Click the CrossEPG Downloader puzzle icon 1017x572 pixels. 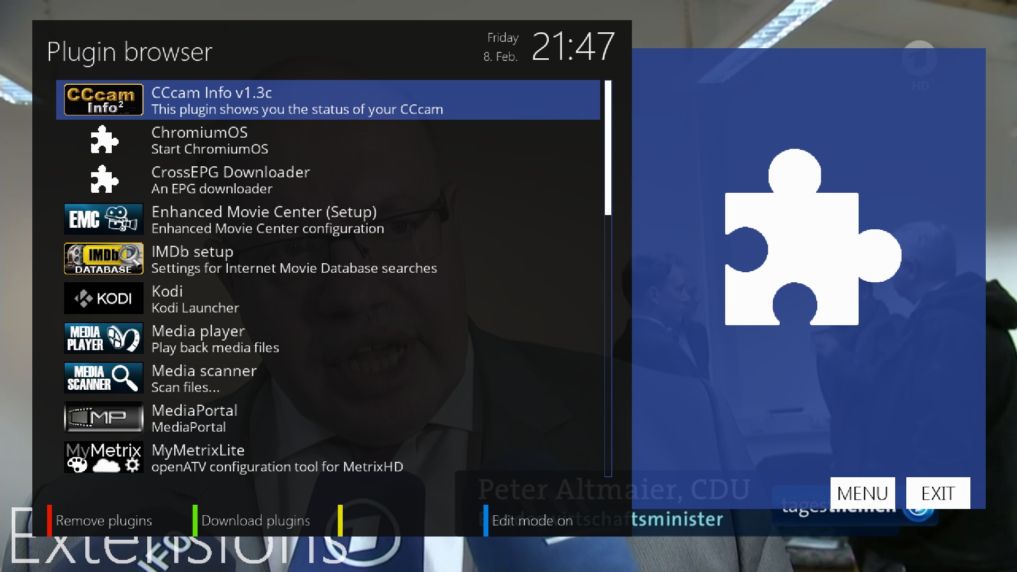click(x=104, y=179)
